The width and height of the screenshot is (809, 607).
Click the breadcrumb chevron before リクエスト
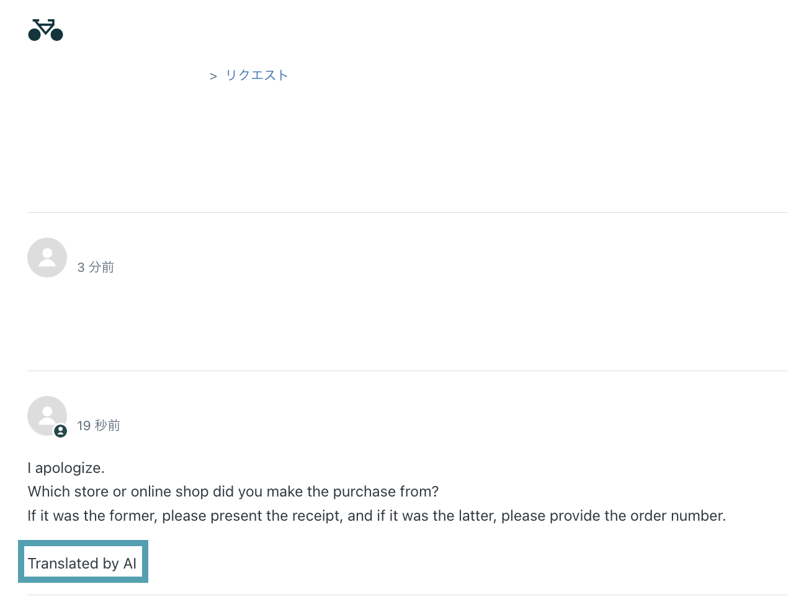click(x=213, y=76)
